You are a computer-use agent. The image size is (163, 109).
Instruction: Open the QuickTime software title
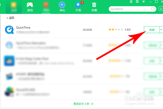coord(23,28)
